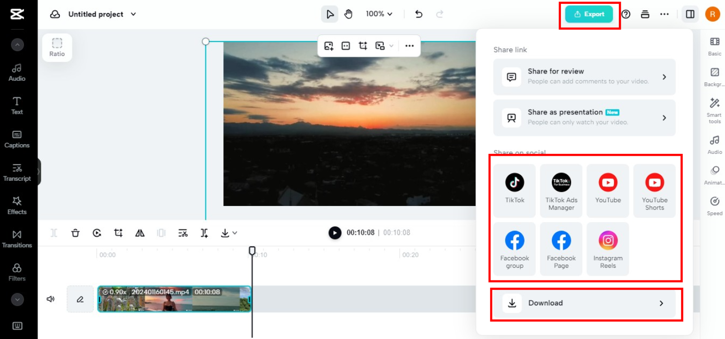Open the Audio panel in left sidebar
The image size is (725, 339).
[x=17, y=72]
